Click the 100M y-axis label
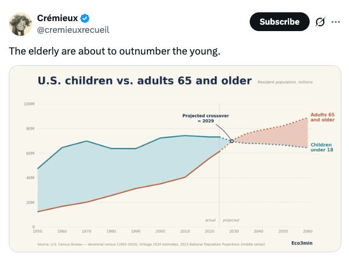The image size is (349, 257). point(29,104)
